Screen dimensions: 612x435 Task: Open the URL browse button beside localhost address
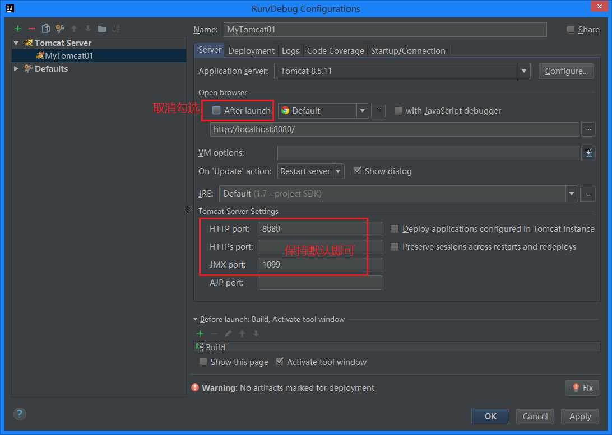coord(588,129)
